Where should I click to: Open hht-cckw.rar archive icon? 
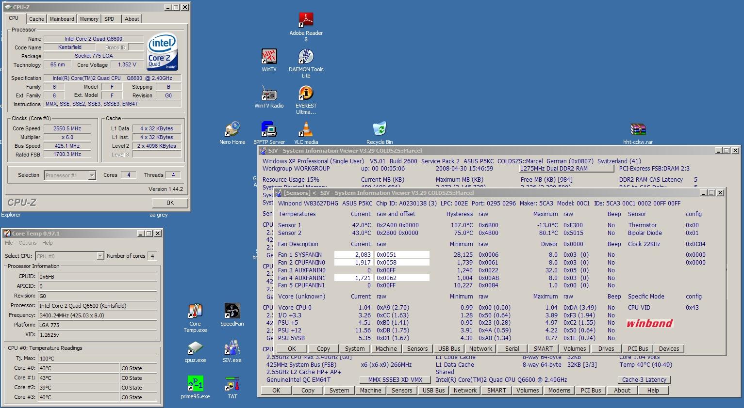638,129
